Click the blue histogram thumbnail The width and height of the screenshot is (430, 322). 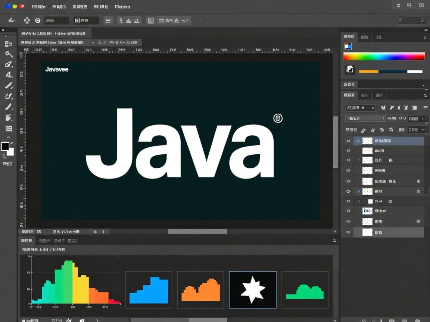click(x=149, y=290)
